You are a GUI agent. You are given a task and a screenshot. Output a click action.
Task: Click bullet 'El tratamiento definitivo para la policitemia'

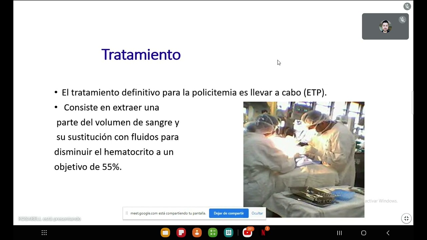(194, 92)
